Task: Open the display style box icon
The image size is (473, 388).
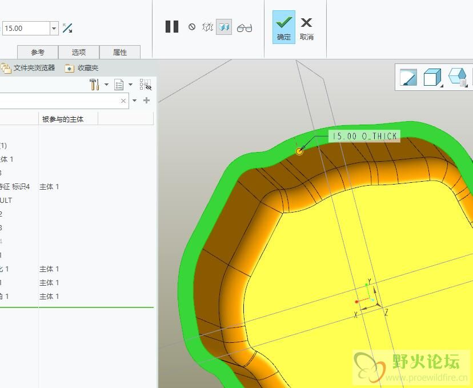Action: coord(432,77)
